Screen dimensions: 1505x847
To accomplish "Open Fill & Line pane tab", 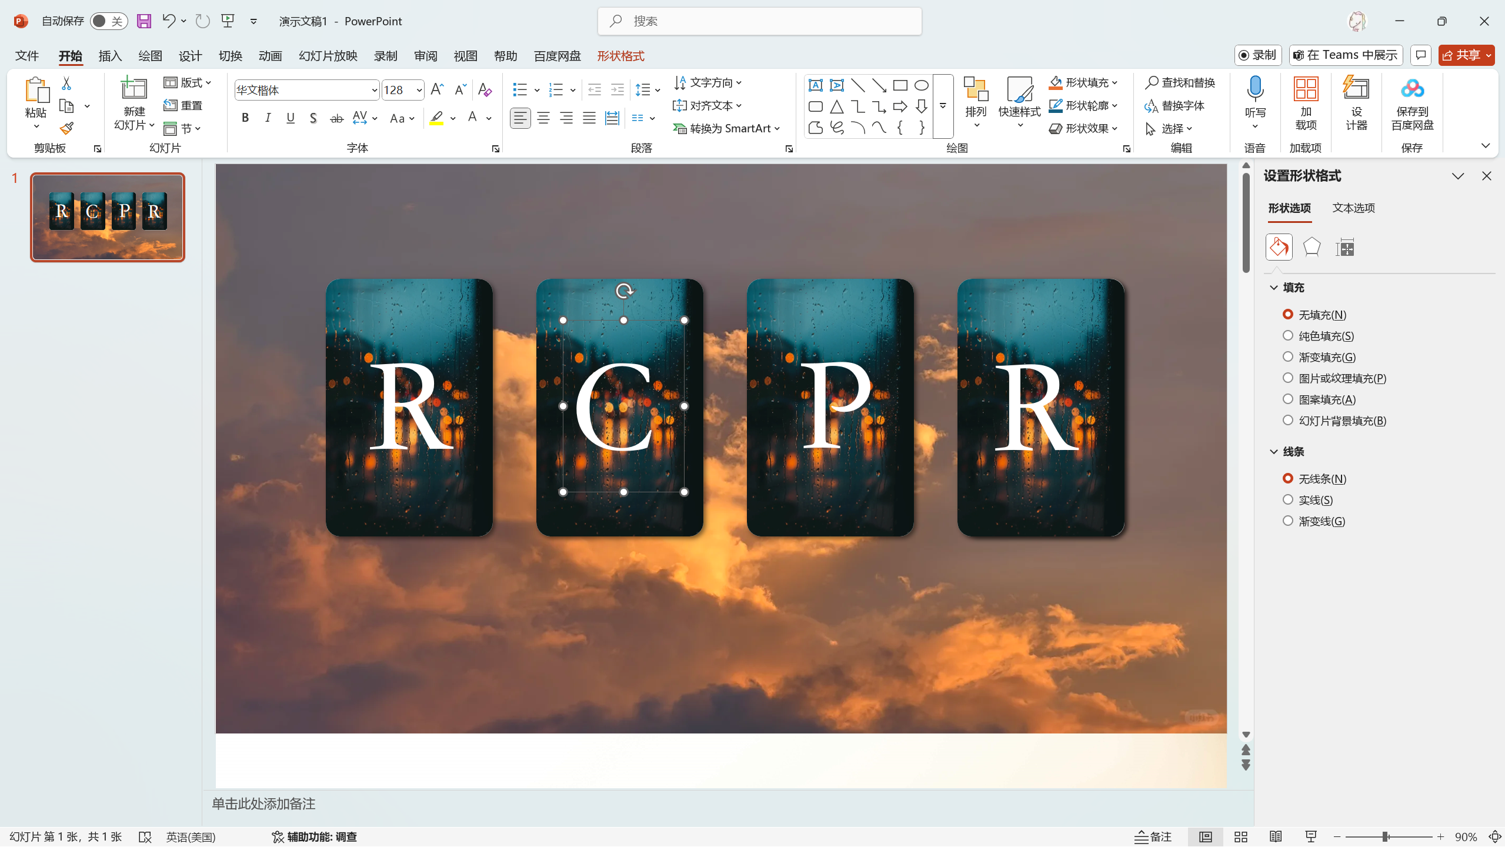I will click(1279, 247).
